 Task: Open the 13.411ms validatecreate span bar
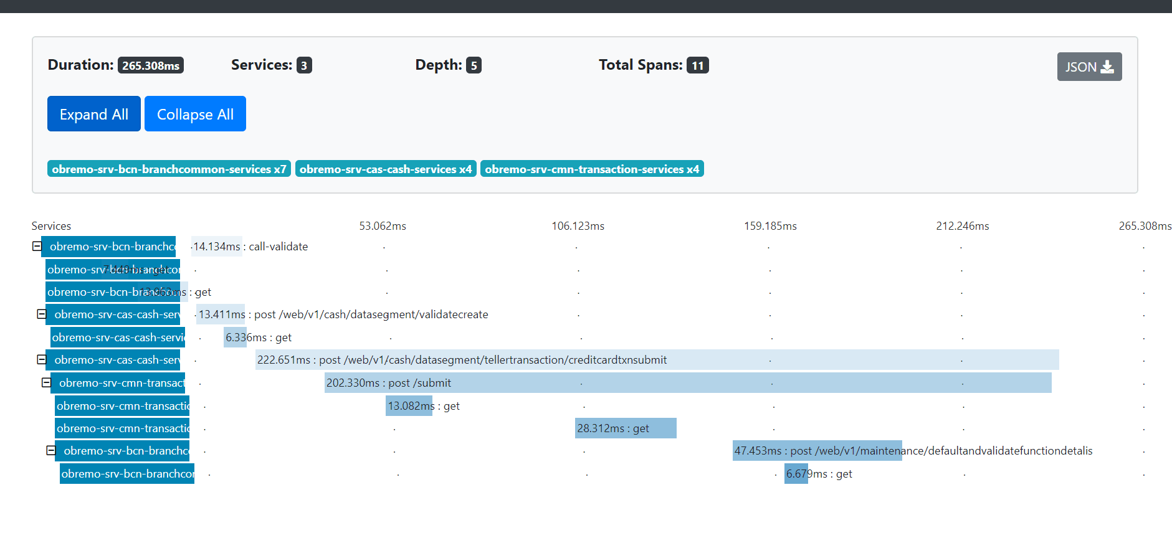(x=221, y=314)
